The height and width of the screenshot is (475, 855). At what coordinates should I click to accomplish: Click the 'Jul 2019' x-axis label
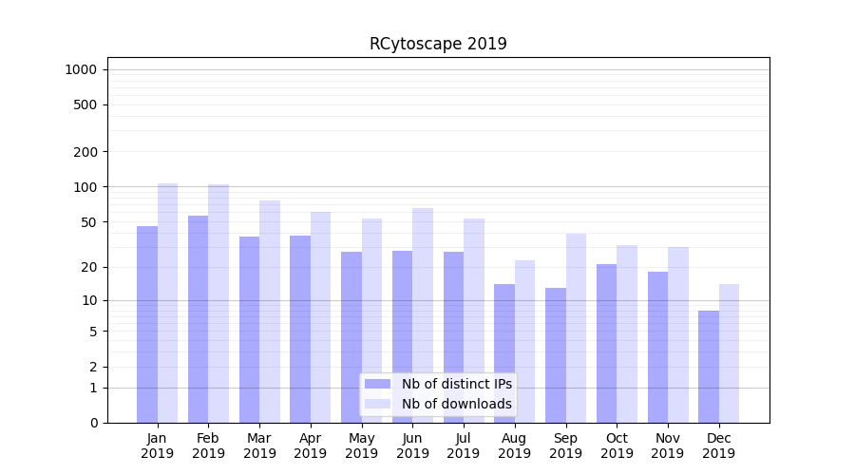[464, 446]
